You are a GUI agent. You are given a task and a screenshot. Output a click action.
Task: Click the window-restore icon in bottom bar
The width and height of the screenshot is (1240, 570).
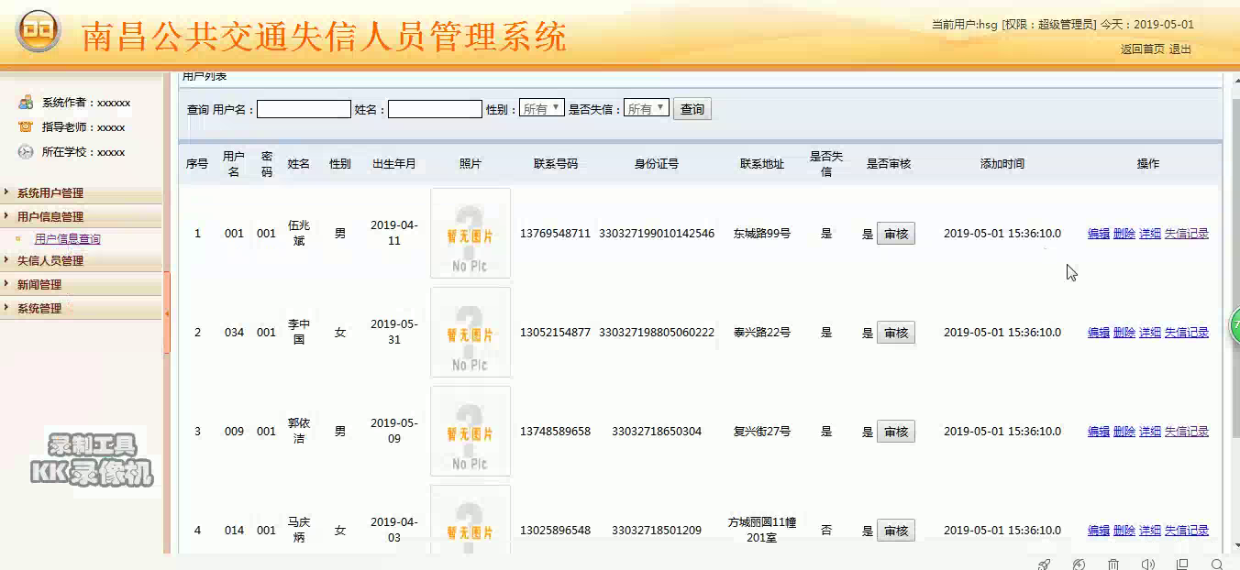1182,564
